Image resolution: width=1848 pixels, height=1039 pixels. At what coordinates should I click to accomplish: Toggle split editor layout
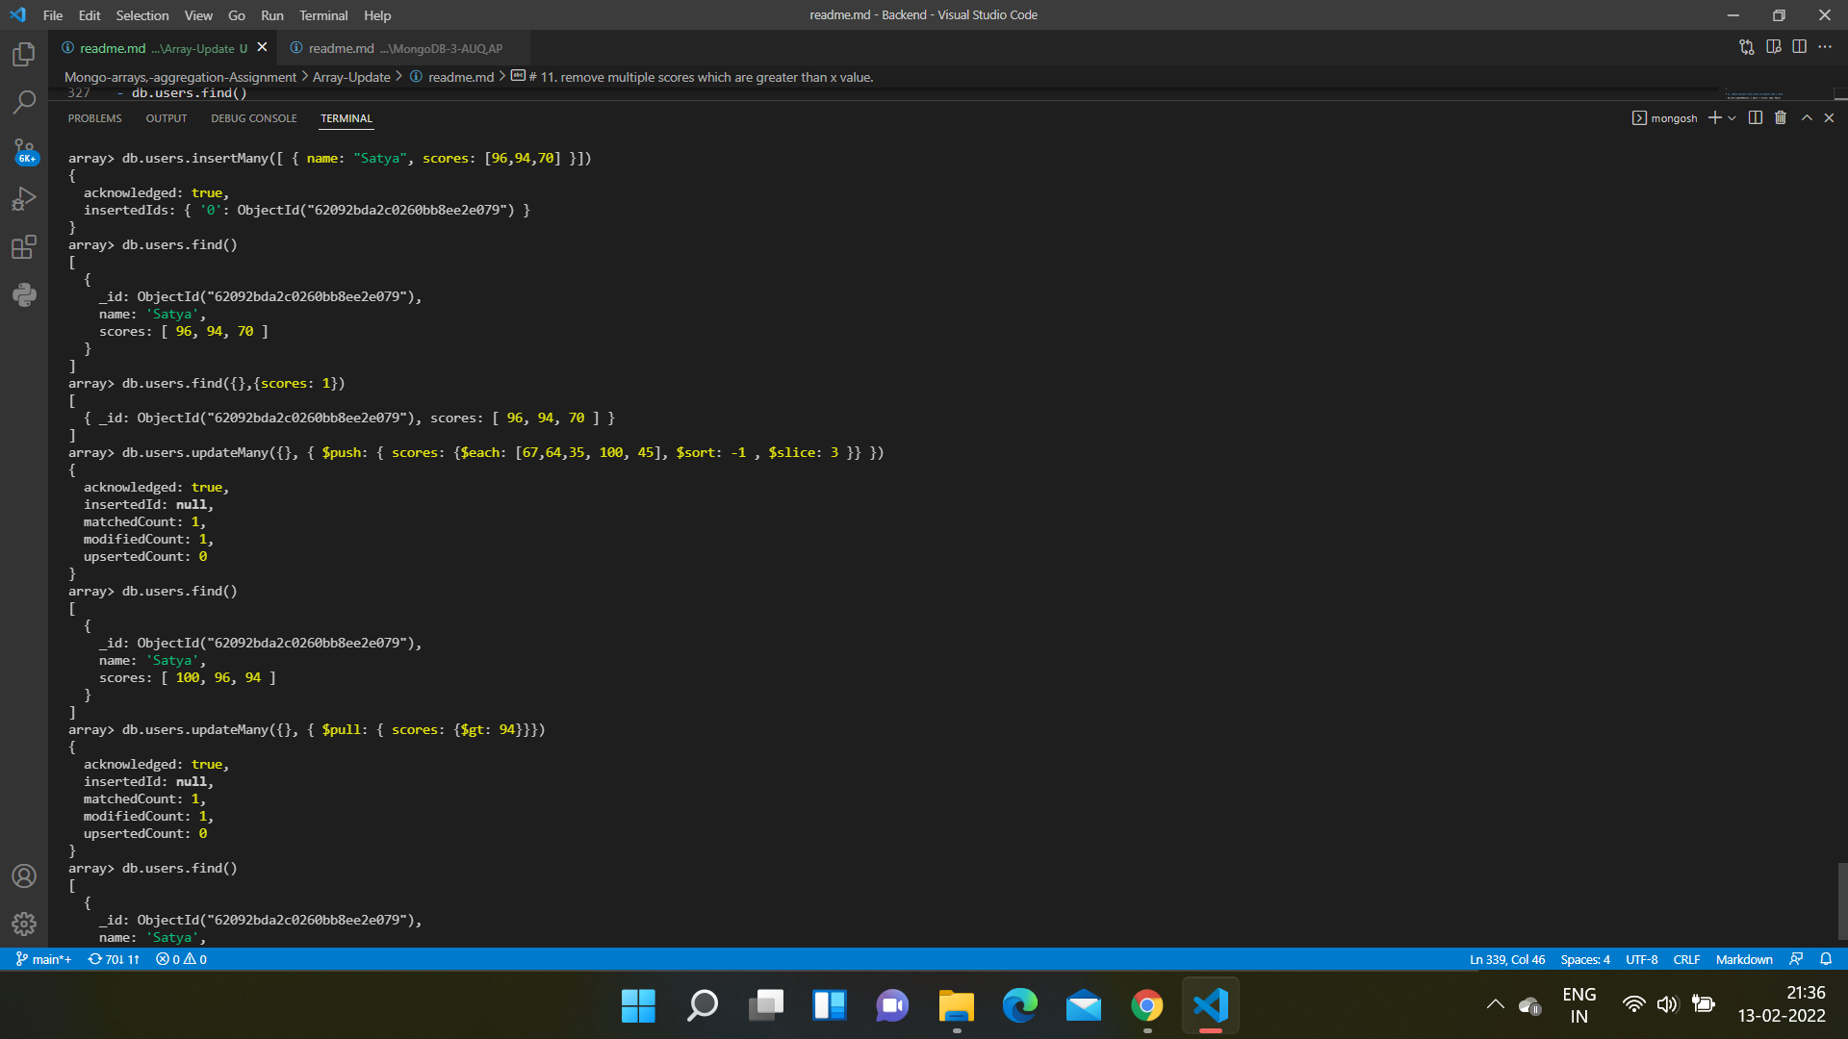pos(1800,46)
